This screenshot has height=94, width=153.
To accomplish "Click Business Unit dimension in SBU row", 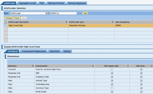I will 21,73.
